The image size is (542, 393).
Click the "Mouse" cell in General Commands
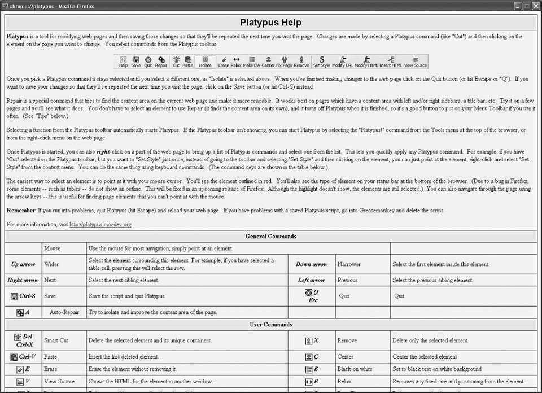(64, 248)
